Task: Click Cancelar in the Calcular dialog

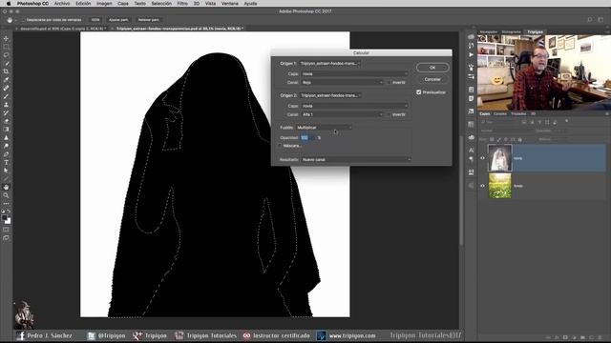Action: (x=432, y=79)
